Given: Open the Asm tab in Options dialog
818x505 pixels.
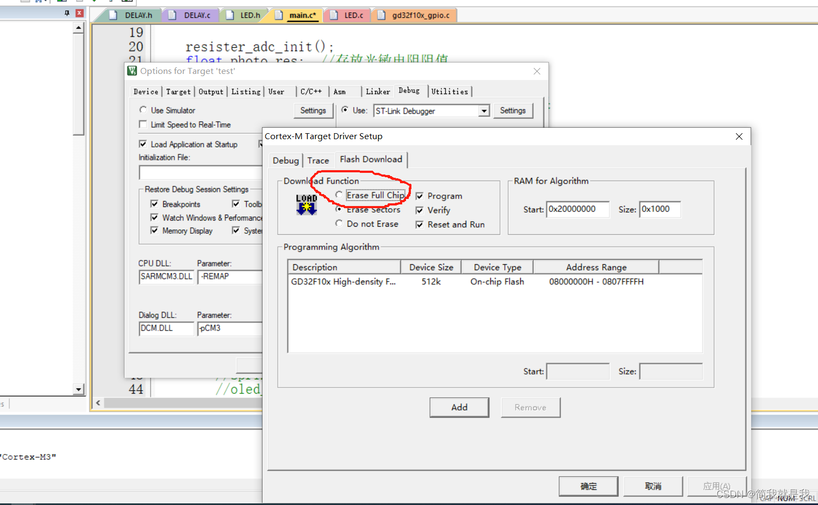Looking at the screenshot, I should click(340, 92).
